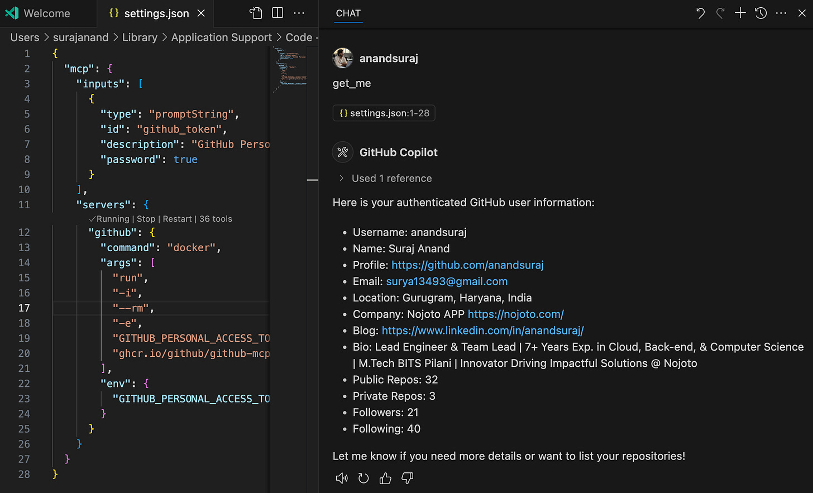
Task: Click Stop in the server code lens
Action: tap(146, 219)
